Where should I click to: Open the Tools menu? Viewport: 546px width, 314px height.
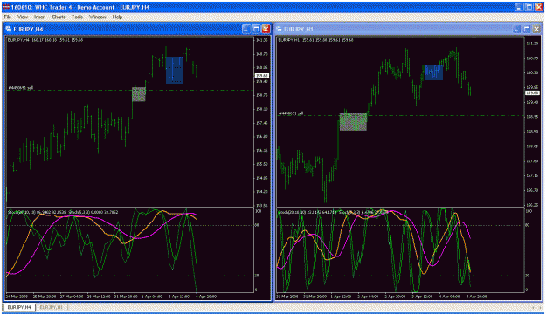click(x=77, y=17)
